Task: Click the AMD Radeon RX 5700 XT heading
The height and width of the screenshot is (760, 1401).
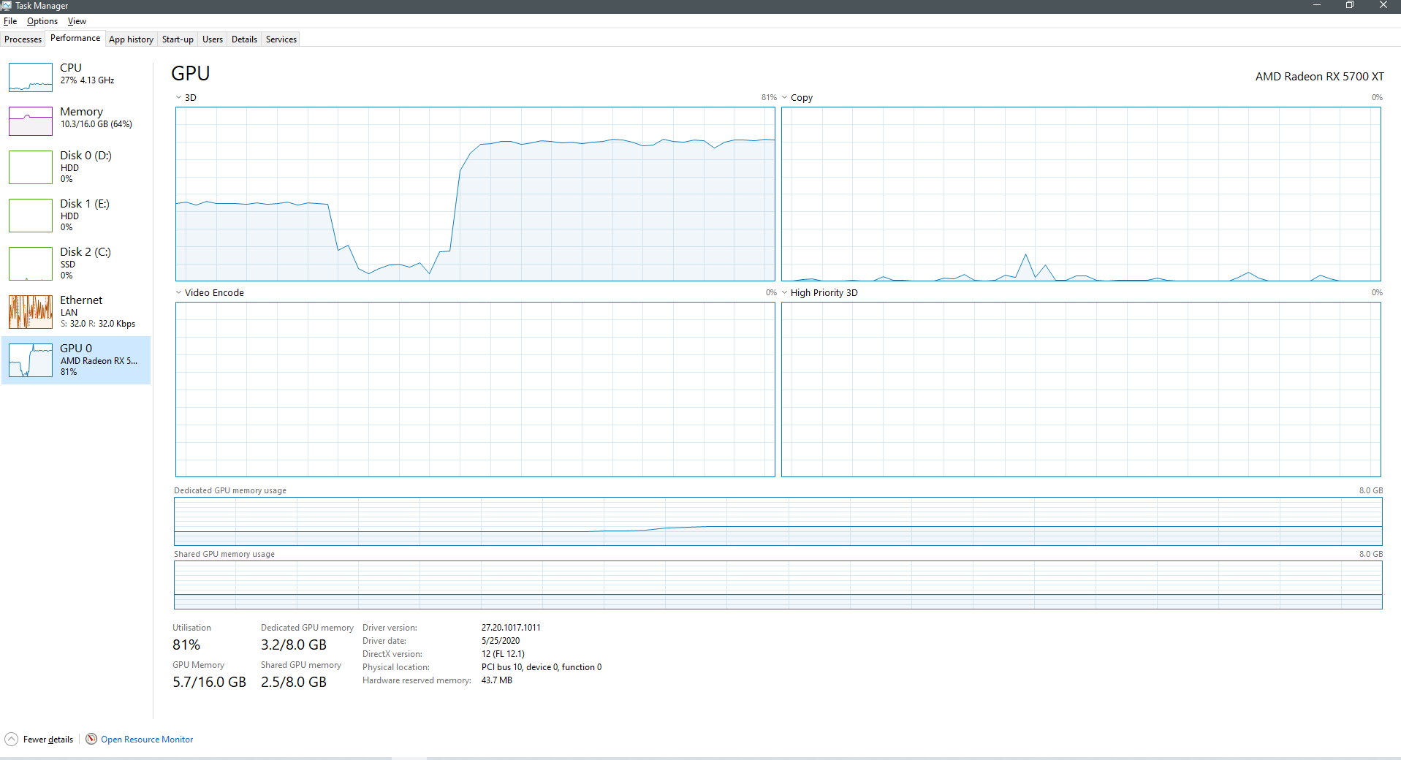Action: (1319, 76)
